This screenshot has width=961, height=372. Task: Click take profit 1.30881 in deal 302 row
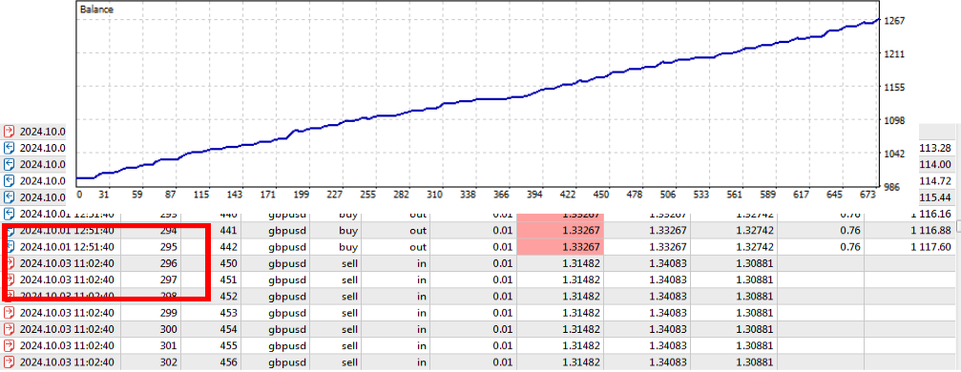(x=755, y=362)
